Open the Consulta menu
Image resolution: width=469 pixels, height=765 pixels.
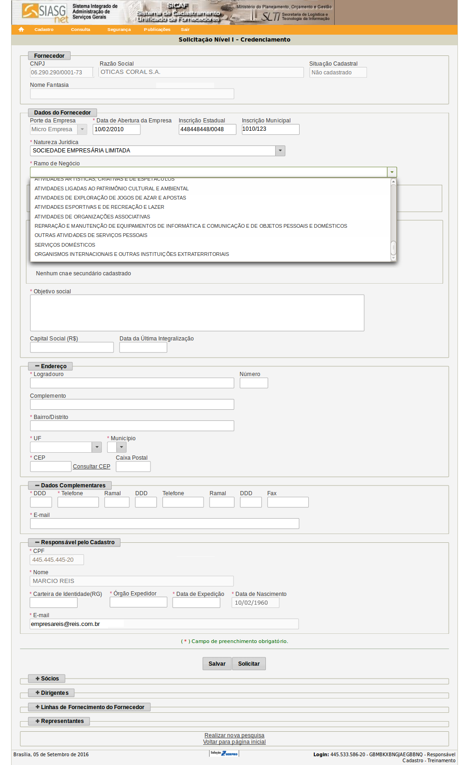81,30
